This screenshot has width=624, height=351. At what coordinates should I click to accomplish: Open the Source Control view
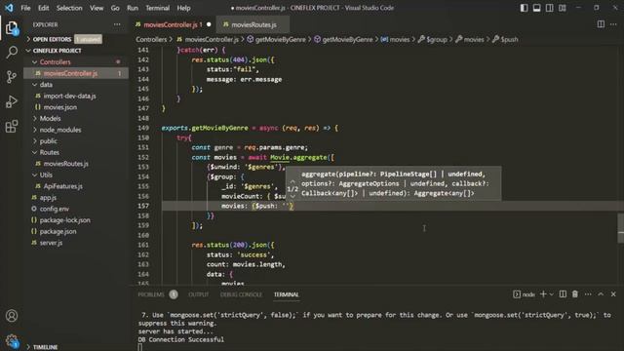tap(12, 77)
